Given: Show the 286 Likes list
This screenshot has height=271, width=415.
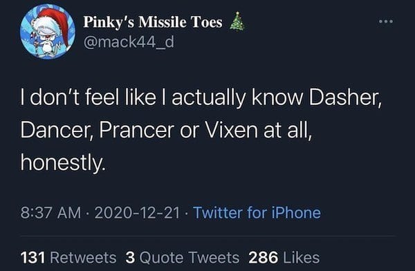Looking at the screenshot, I should [284, 258].
